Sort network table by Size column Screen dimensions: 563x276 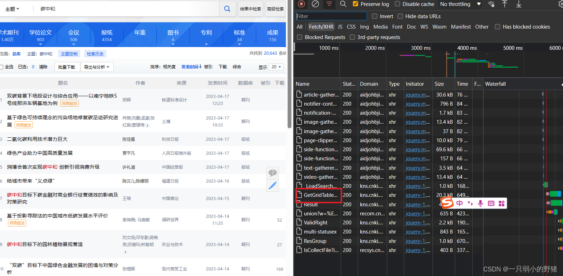point(443,84)
